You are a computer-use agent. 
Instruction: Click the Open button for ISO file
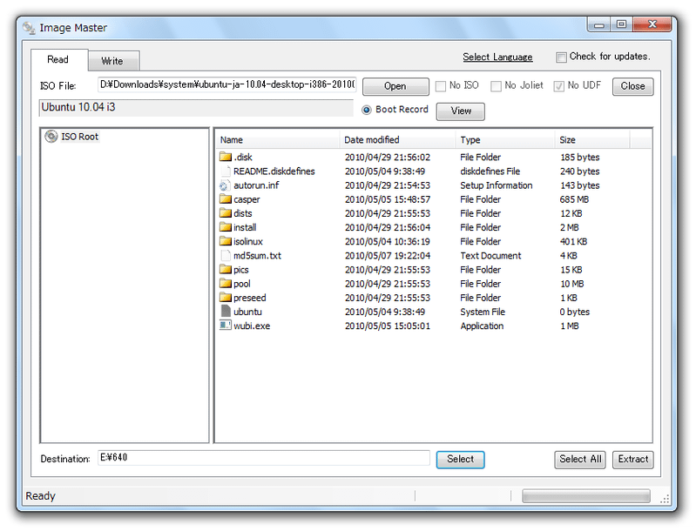[x=395, y=86]
